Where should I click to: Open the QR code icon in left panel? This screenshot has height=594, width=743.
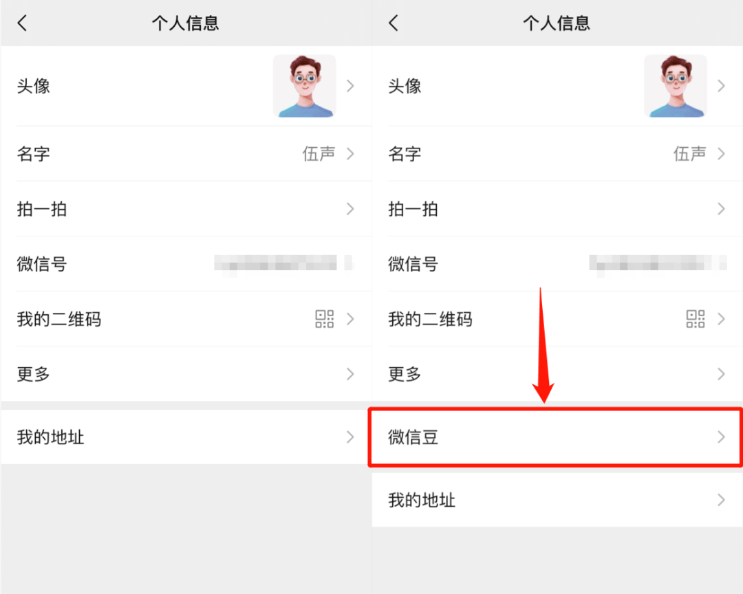[x=325, y=319]
